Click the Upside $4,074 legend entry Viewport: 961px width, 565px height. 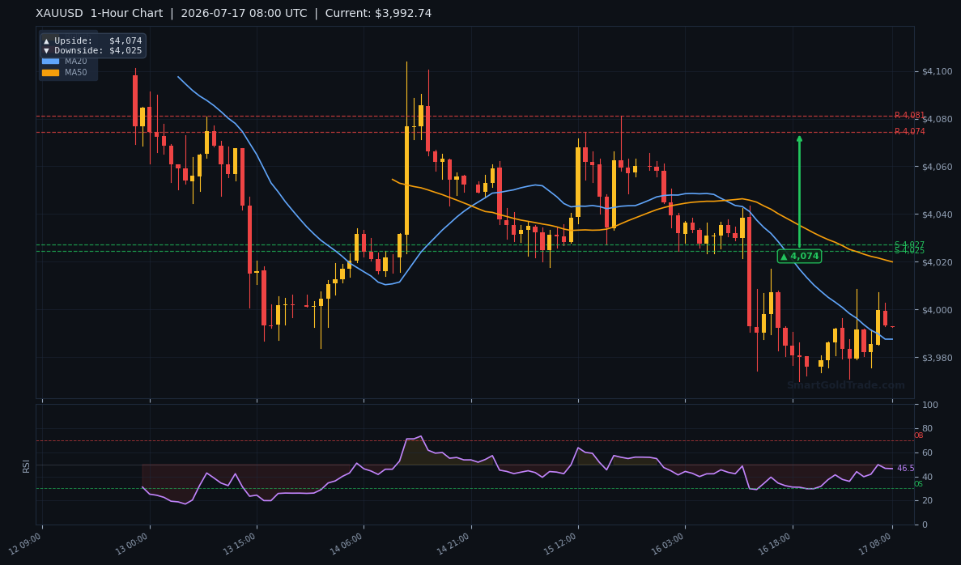pyautogui.click(x=92, y=41)
